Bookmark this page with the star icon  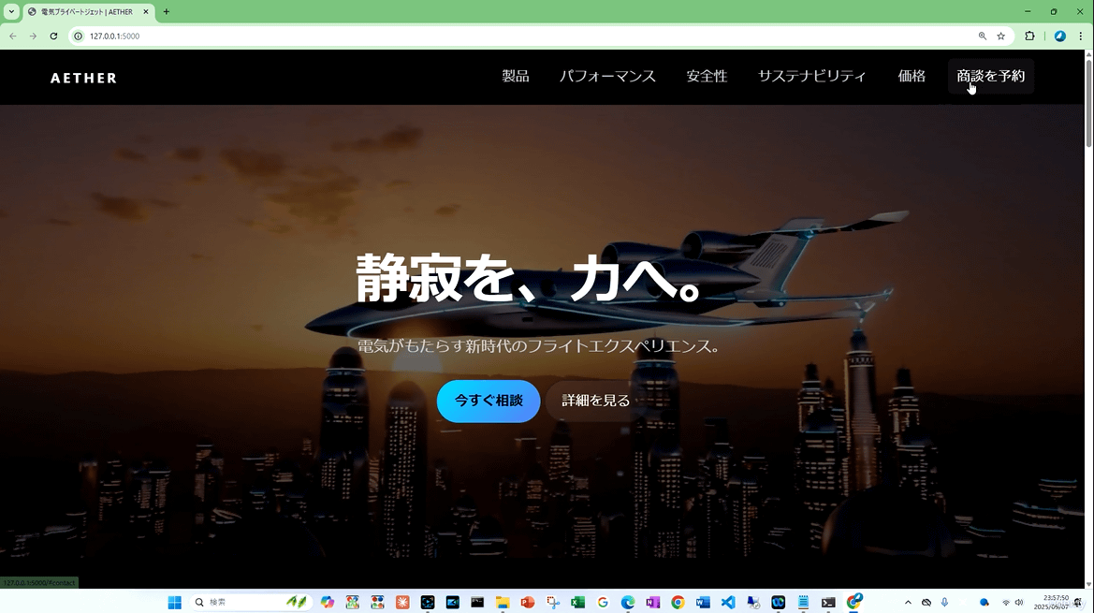(x=1000, y=36)
